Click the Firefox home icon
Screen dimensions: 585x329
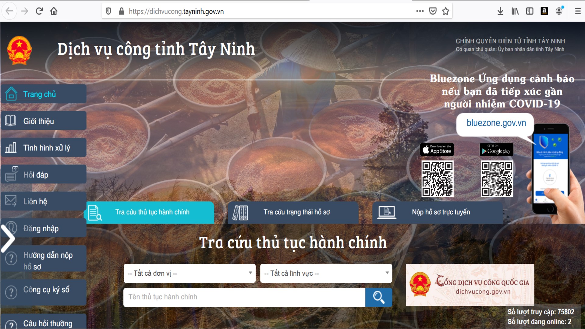[x=54, y=11]
